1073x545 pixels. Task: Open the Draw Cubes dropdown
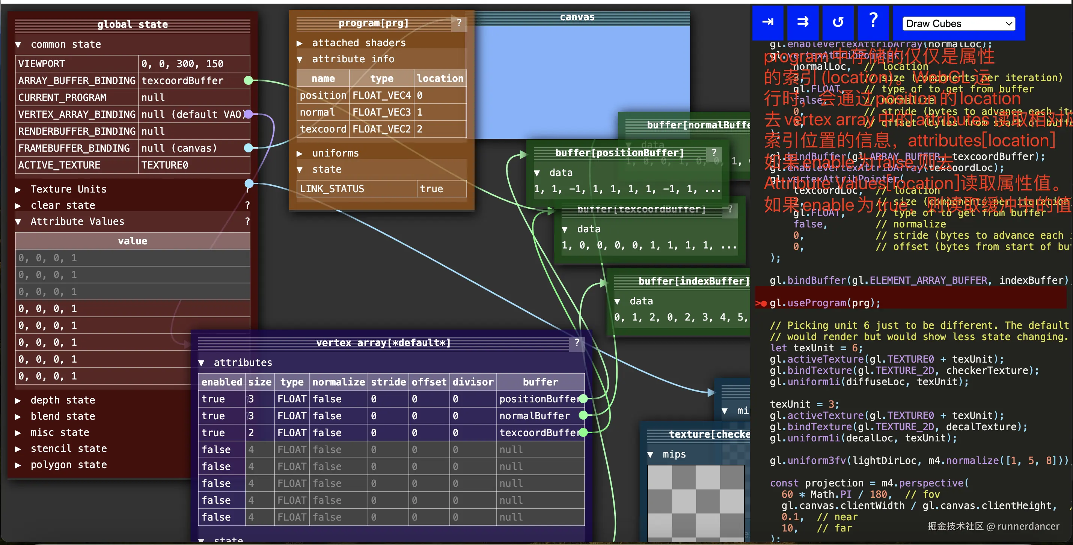pyautogui.click(x=958, y=24)
